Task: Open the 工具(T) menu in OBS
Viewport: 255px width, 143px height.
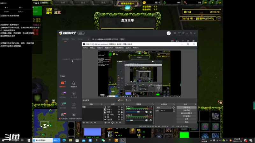Action: 128,48
